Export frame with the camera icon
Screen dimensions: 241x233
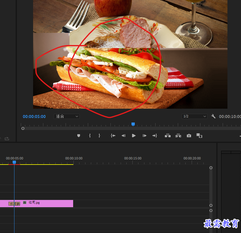(x=189, y=136)
